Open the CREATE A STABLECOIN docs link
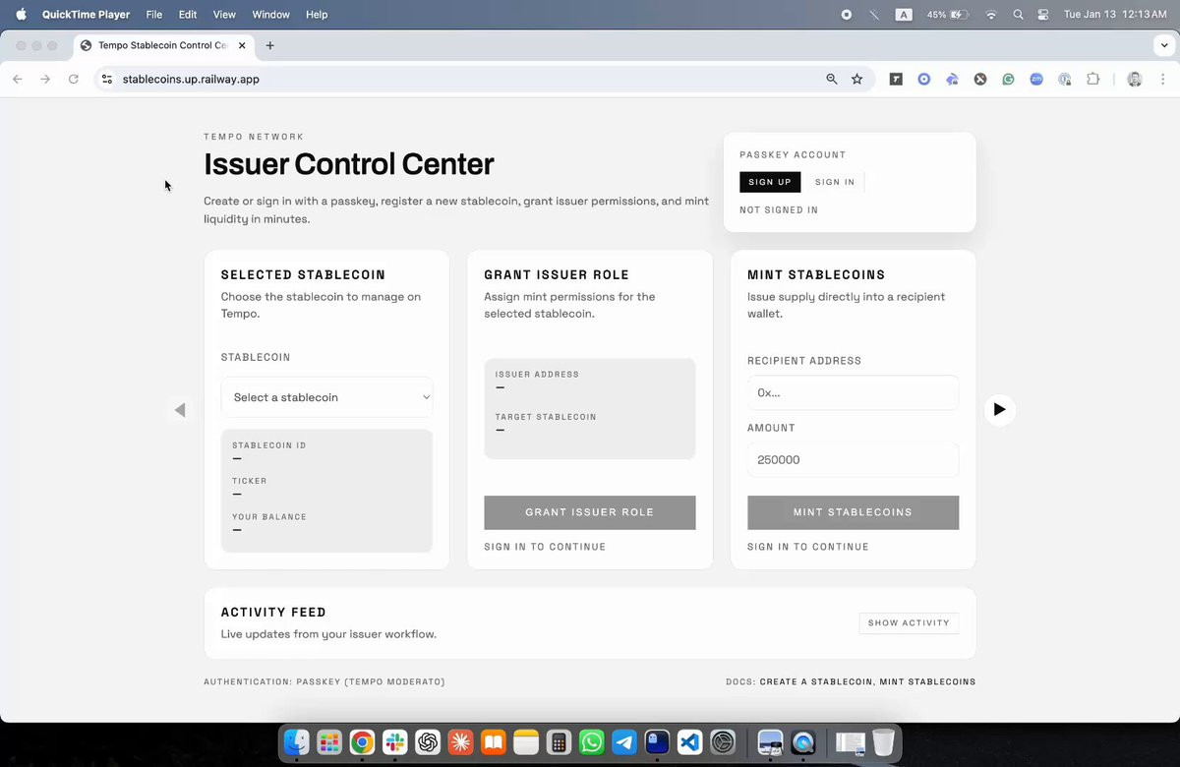 (816, 681)
